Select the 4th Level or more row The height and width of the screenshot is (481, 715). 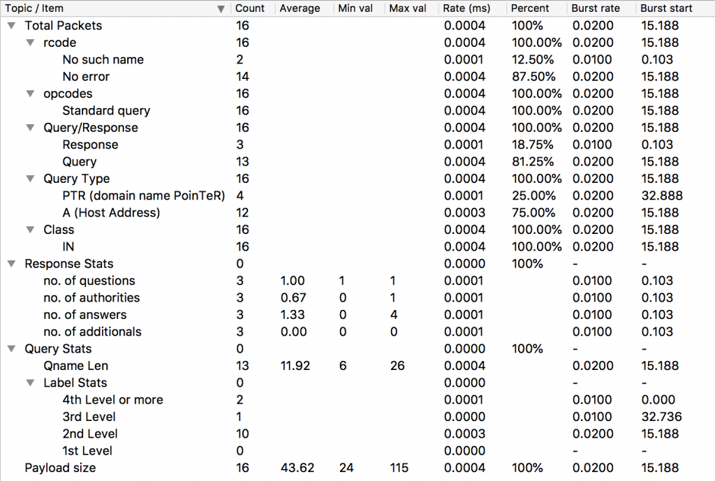click(357, 400)
